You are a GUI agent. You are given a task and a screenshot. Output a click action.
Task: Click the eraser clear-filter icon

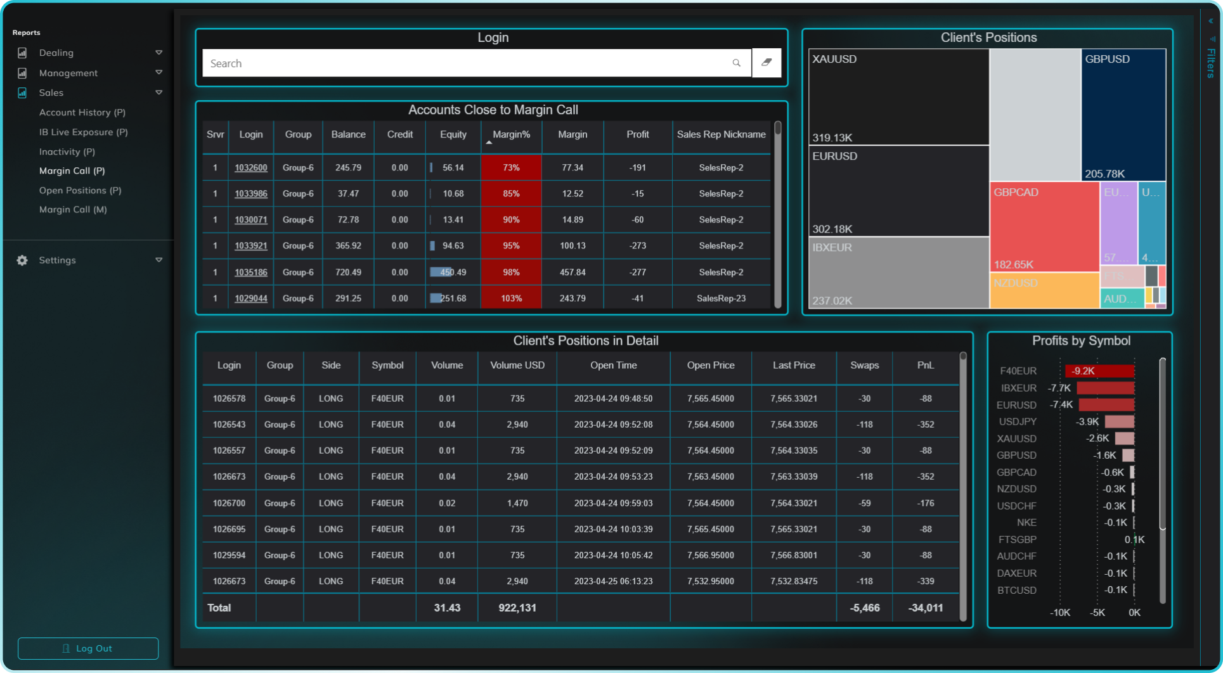[767, 63]
